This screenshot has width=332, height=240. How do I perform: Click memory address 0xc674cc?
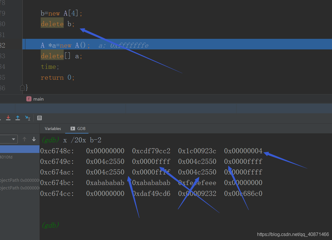pos(57,193)
